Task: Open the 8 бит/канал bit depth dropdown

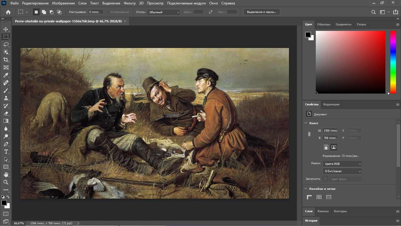Action: tap(342, 171)
